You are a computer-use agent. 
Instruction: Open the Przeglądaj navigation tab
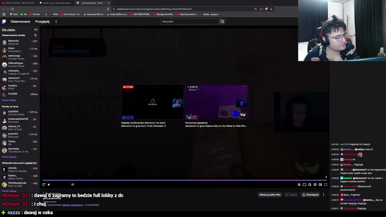click(42, 21)
